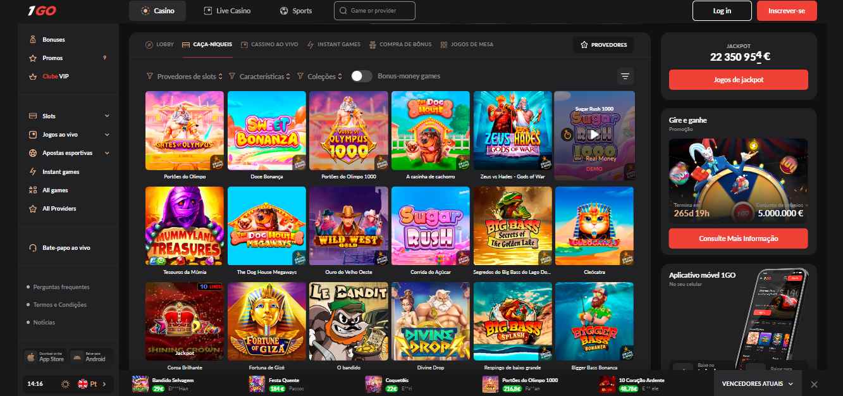This screenshot has width=843, height=396.
Task: Expand the Slots sidebar section
Action: coord(107,116)
